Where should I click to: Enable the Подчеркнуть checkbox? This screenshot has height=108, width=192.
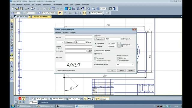95,58
